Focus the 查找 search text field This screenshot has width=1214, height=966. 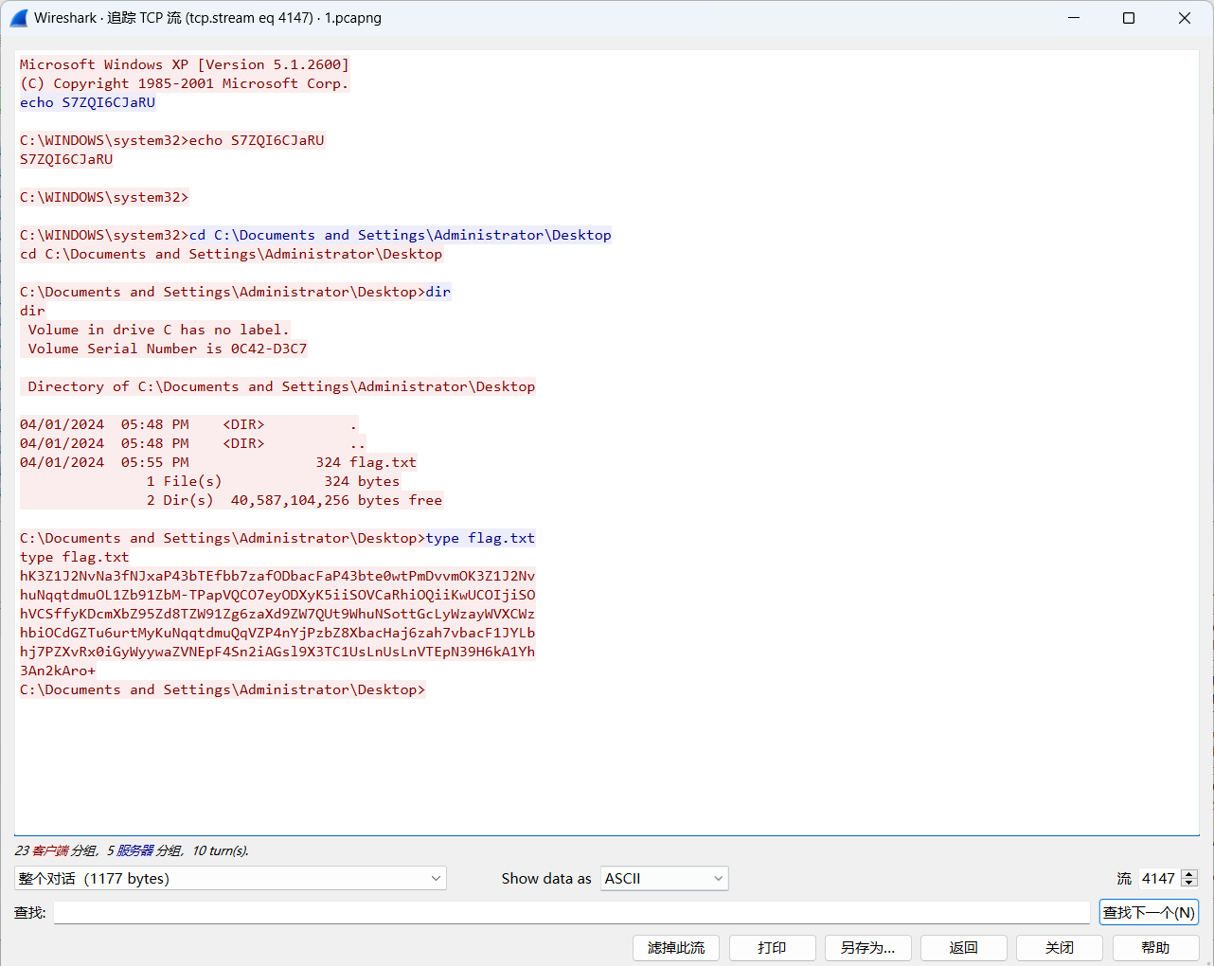point(571,913)
